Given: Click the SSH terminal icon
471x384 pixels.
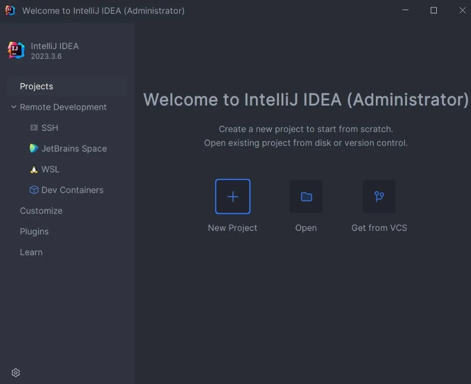Looking at the screenshot, I should (34, 128).
